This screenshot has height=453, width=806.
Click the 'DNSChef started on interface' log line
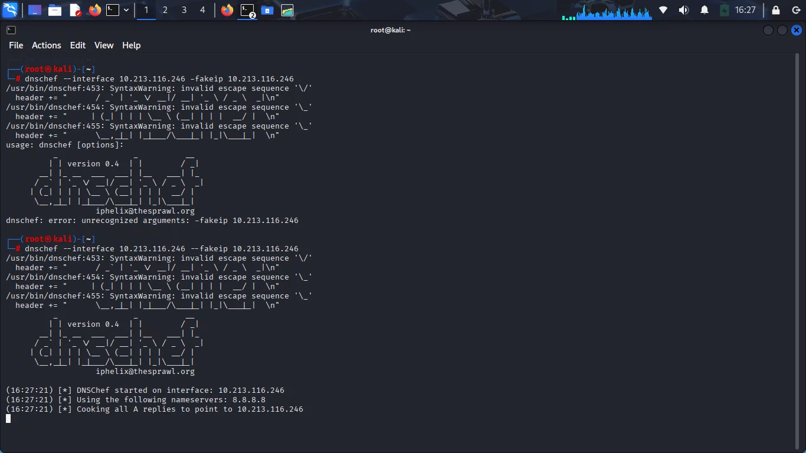coord(145,390)
